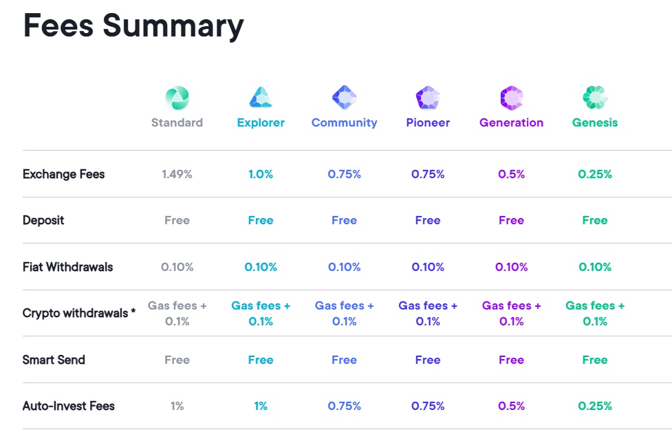The image size is (672, 432).
Task: Click the Standard tier green icon
Action: [177, 98]
